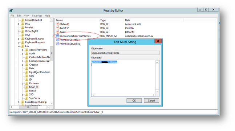Click the Type column header
Viewport: 235px width, 131px height.
112,20
